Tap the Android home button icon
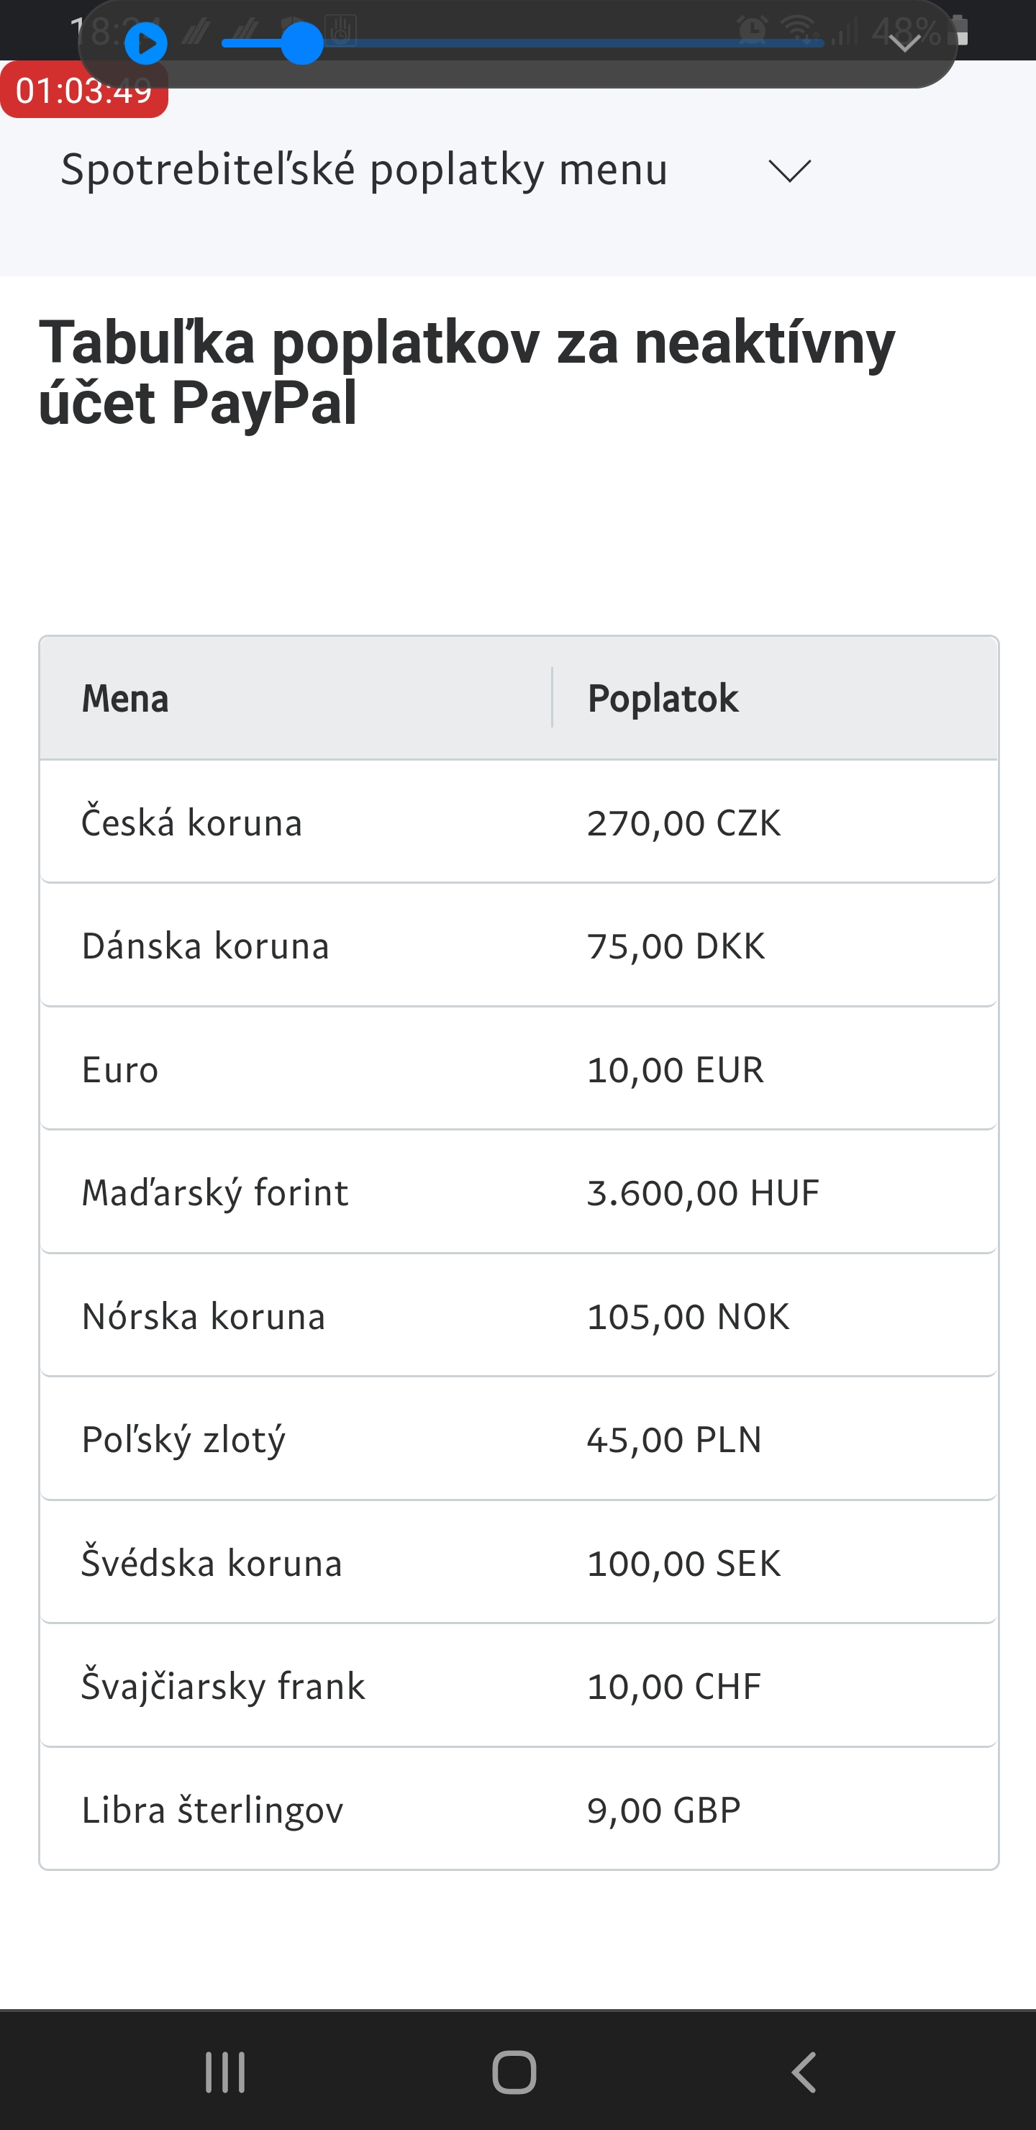The width and height of the screenshot is (1036, 2130). pos(514,2072)
